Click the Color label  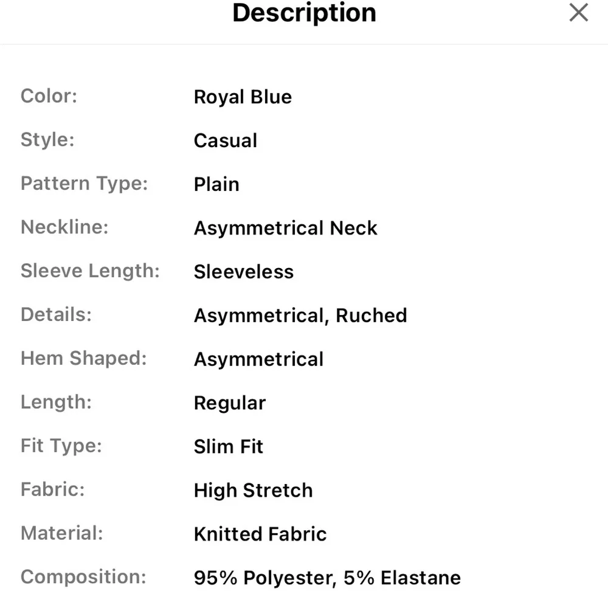click(49, 96)
